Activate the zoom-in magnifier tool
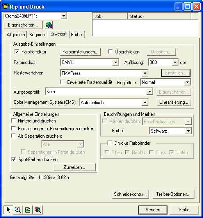This screenshot has height=218, width=203. coord(18,210)
